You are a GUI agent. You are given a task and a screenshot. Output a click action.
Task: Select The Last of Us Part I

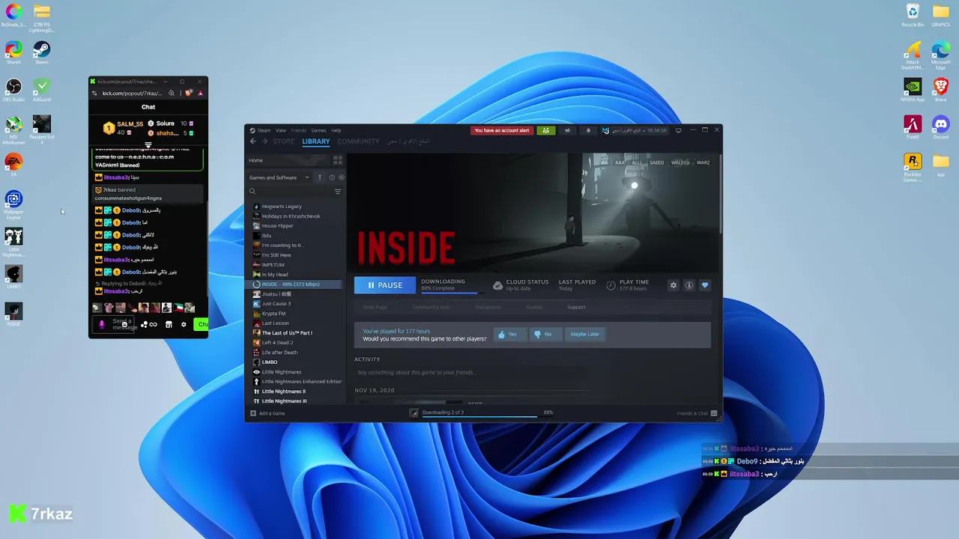pos(287,333)
